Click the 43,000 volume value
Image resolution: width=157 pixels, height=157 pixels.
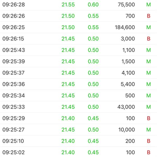pos(126,107)
